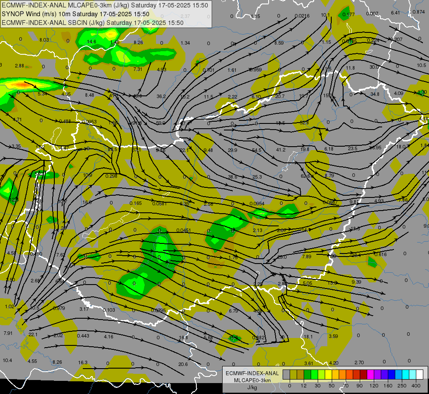
Task: Click the map value 2.70
Action: pyautogui.click(x=359, y=362)
